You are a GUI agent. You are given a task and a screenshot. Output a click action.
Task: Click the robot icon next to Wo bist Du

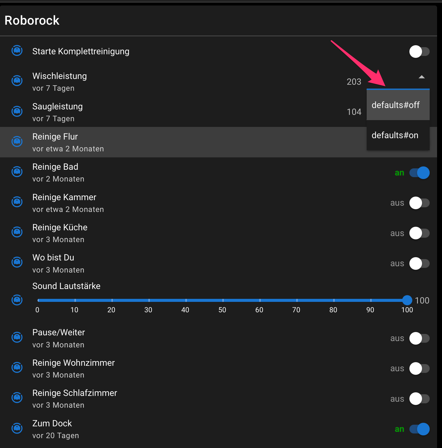17,262
